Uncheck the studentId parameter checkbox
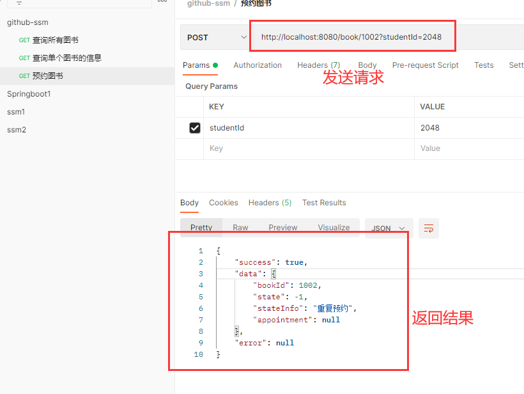 point(195,128)
